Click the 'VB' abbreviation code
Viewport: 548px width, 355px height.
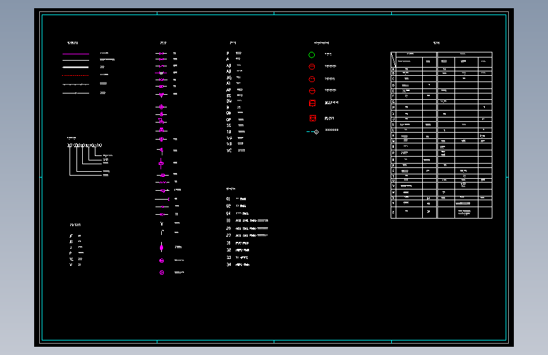pyautogui.click(x=229, y=143)
